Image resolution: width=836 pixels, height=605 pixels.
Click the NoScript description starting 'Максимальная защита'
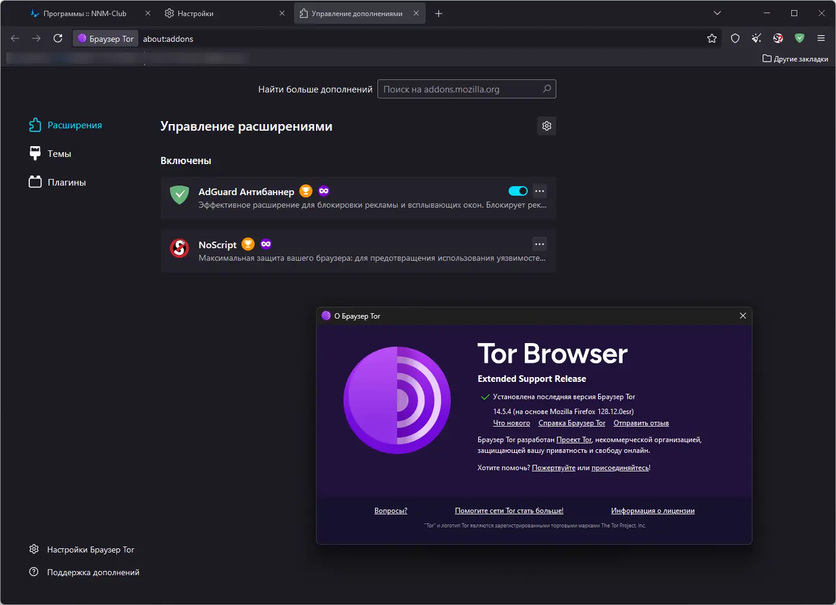(372, 258)
